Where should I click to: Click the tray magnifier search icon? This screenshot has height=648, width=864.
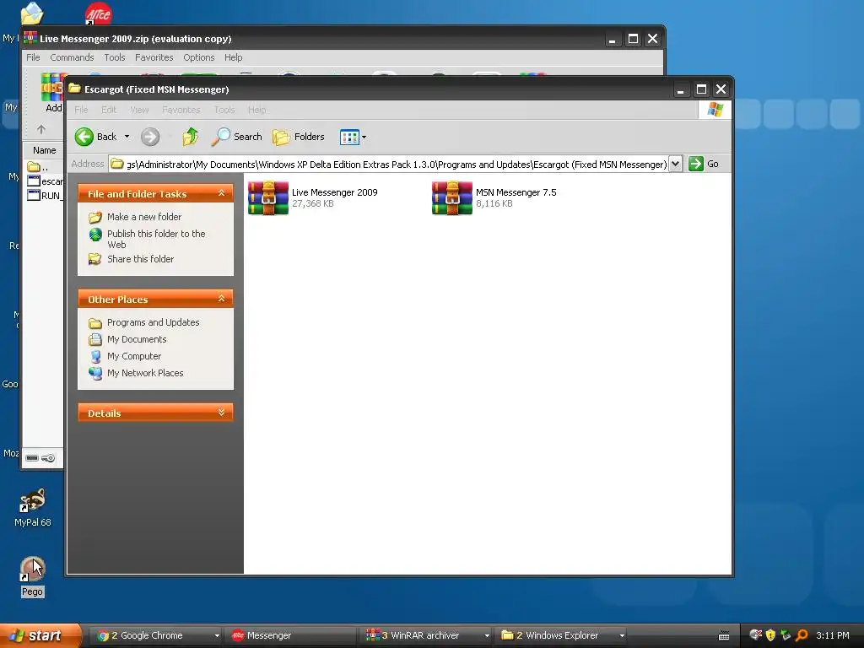click(802, 635)
